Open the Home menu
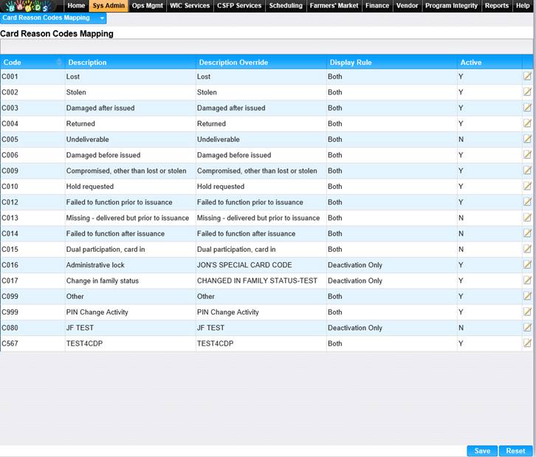This screenshot has width=536, height=457. 76,6
